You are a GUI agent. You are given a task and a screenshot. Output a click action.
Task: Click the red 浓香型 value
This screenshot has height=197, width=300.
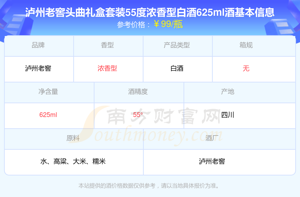point(107,68)
